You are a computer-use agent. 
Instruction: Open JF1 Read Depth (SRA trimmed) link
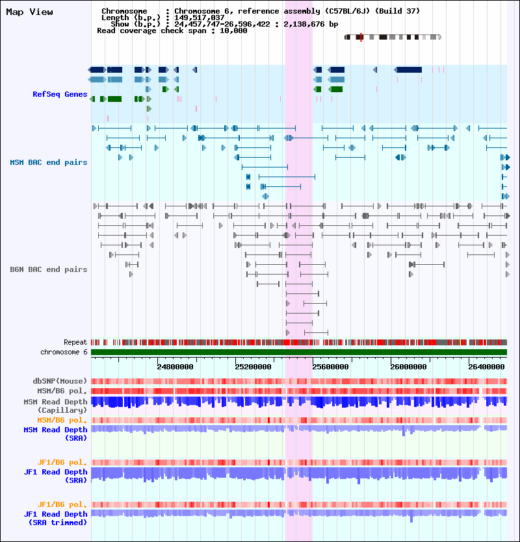[55, 518]
